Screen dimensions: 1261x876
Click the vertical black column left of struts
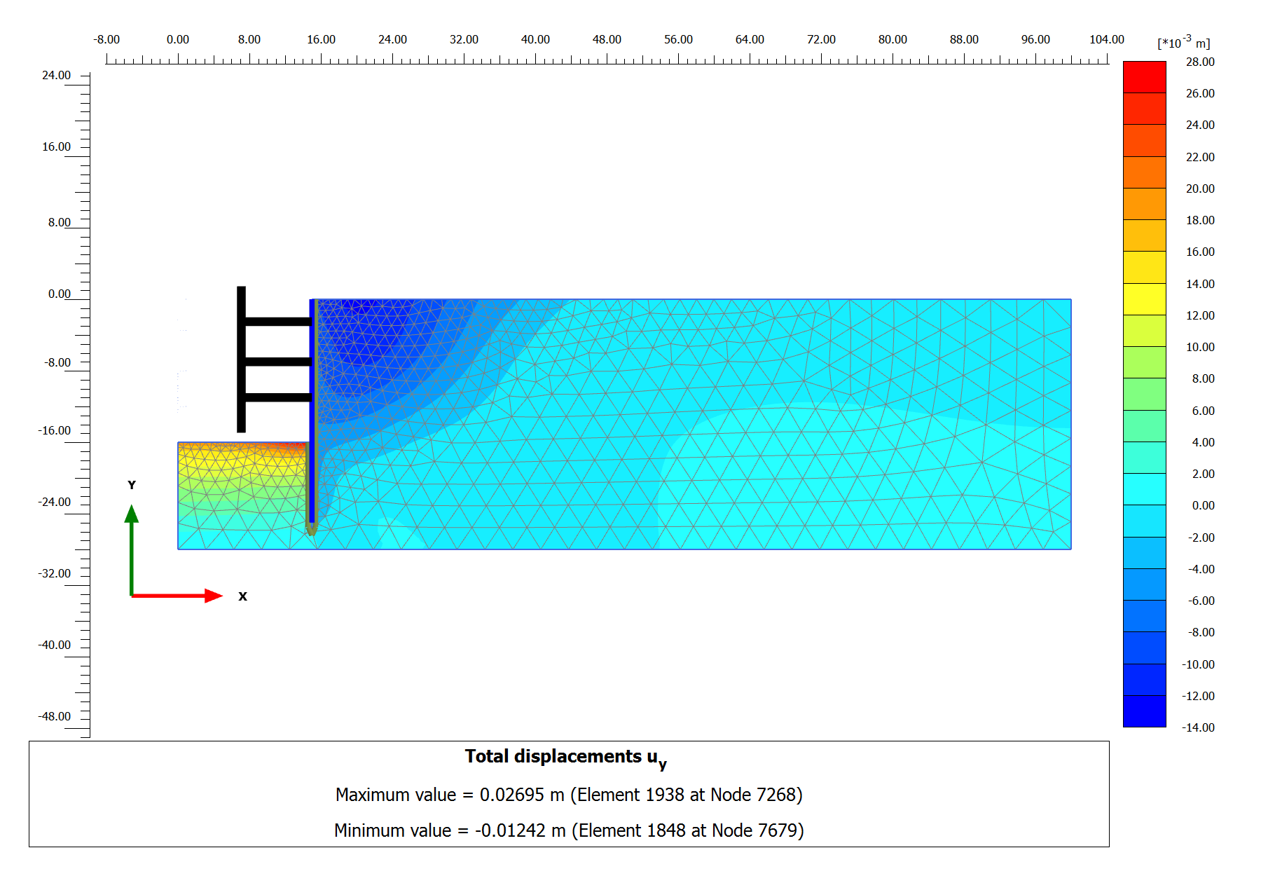coord(241,359)
